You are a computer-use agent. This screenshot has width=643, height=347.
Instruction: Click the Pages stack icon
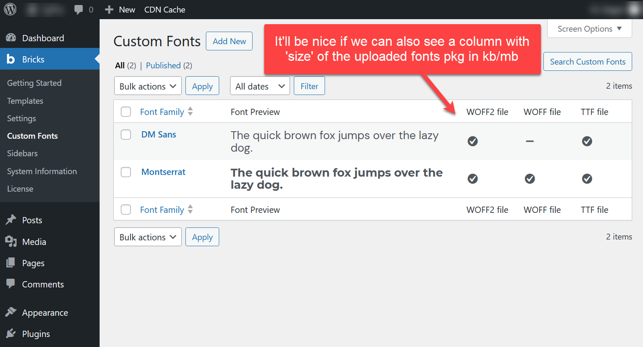click(x=11, y=263)
